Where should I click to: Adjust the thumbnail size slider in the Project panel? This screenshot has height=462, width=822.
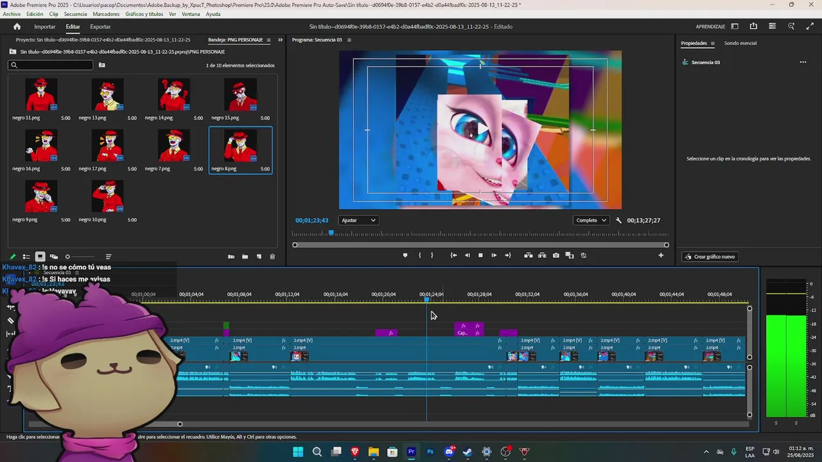(x=80, y=257)
